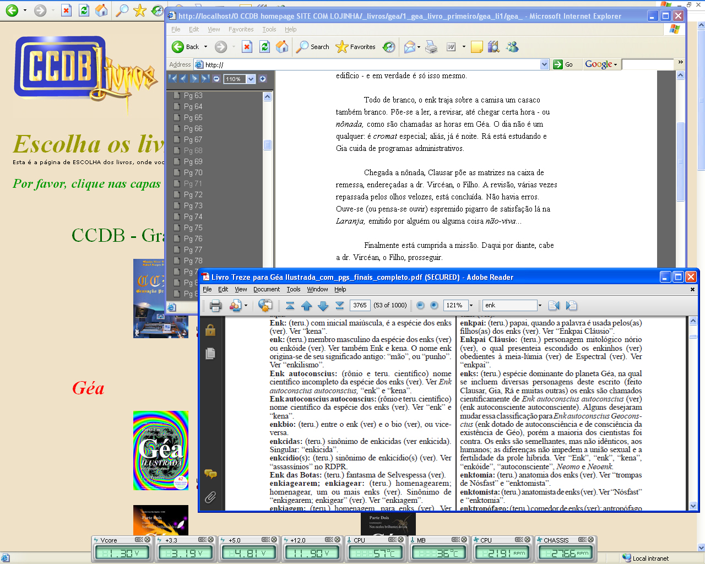The width and height of the screenshot is (705, 564).
Task: Open the Mail icon in Internet Explorer toolbar
Action: coord(409,47)
